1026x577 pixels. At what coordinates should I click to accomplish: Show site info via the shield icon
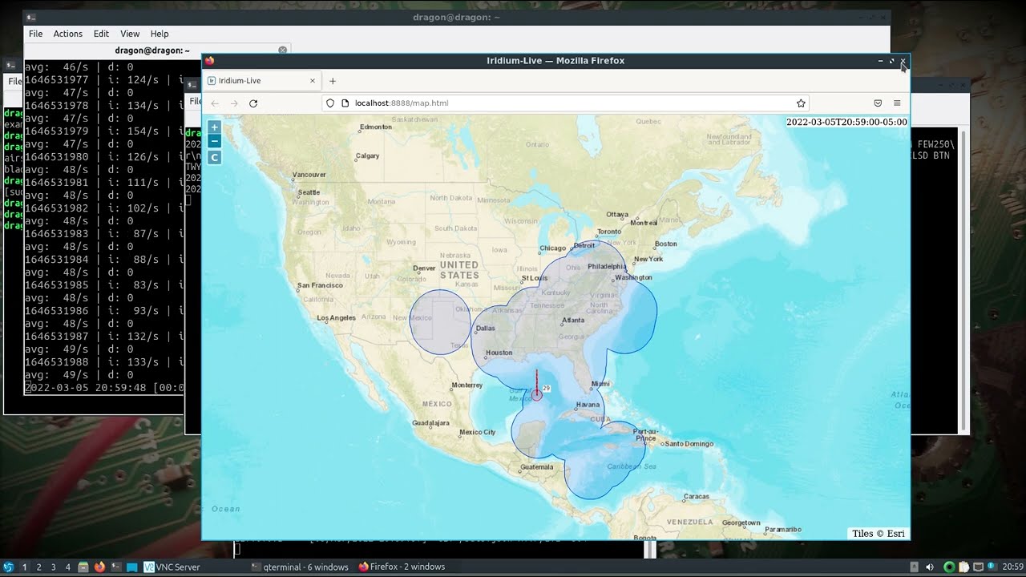pos(329,103)
